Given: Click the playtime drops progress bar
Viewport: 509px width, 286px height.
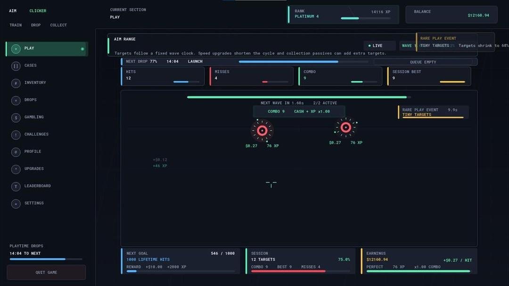Looking at the screenshot, I should point(46,259).
